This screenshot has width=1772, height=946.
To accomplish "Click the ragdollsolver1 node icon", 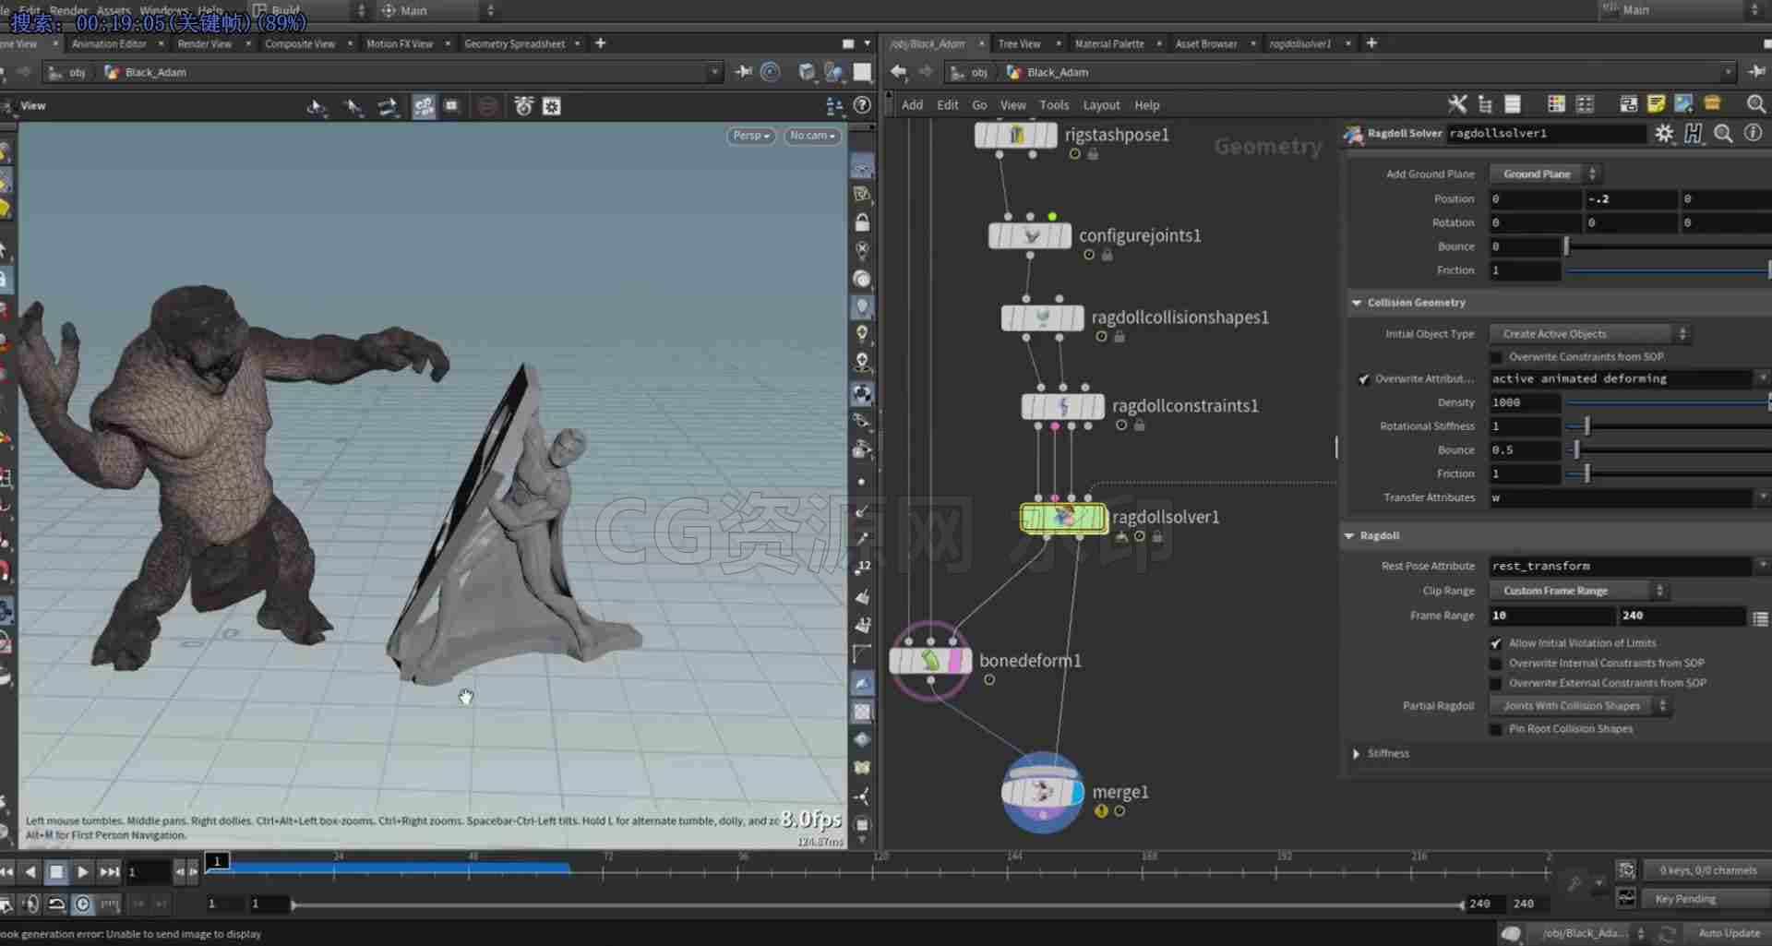I will pos(1063,518).
